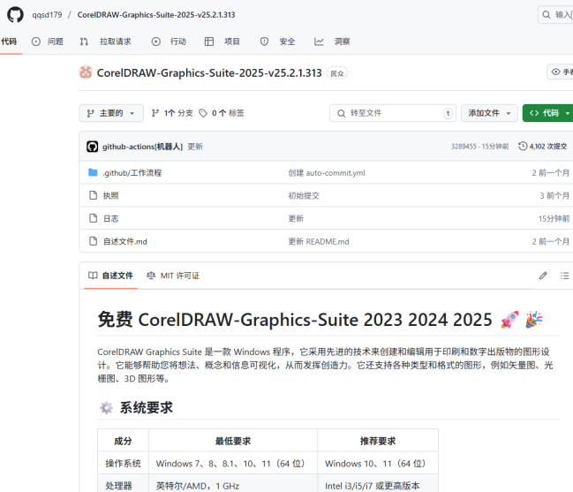Screen dimensions: 573x492
Task: Click the file icon beside 日志
Action: (94, 218)
